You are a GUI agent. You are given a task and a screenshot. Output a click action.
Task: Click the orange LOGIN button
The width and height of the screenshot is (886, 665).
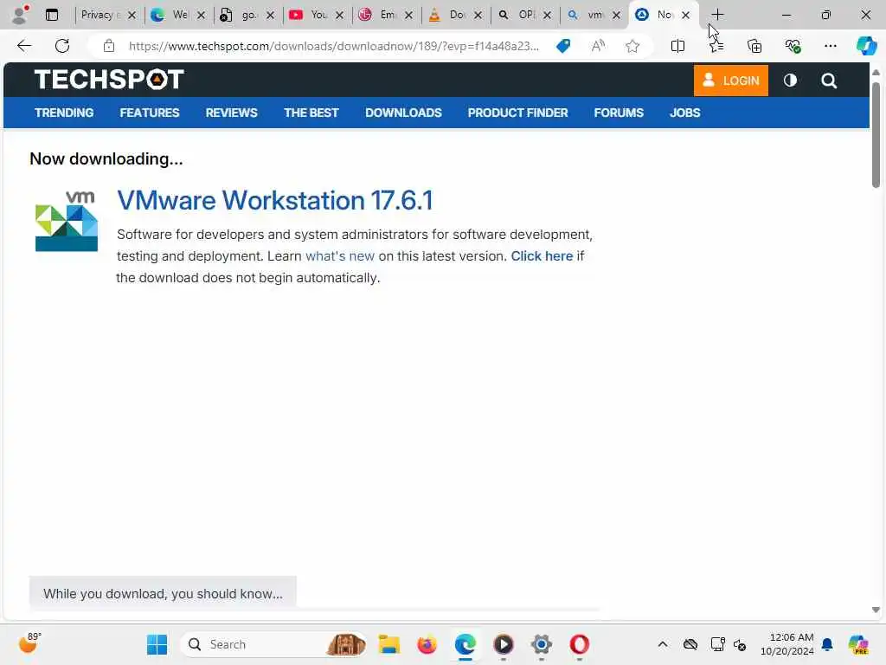(x=730, y=81)
